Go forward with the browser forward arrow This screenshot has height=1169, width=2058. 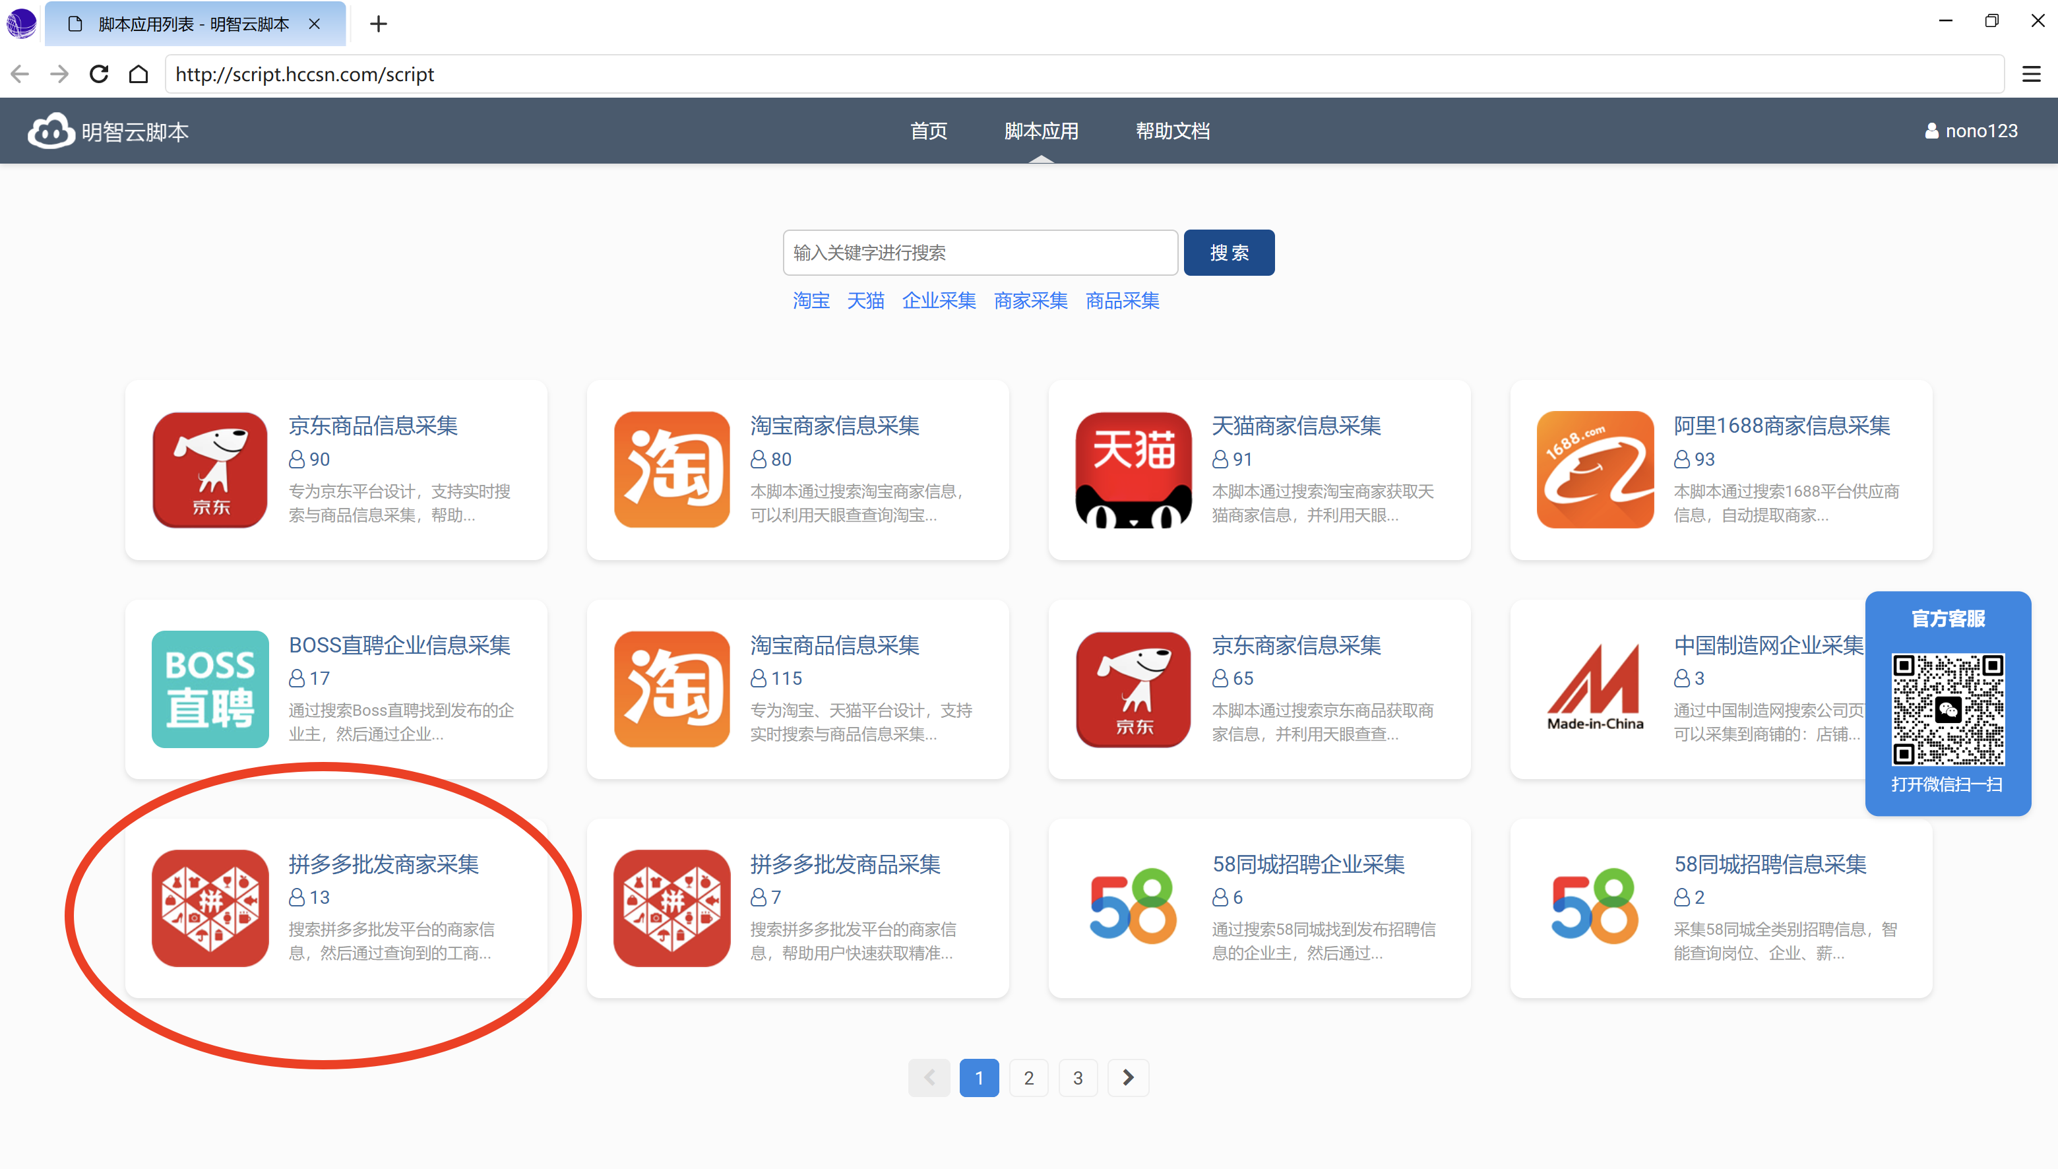pos(59,74)
